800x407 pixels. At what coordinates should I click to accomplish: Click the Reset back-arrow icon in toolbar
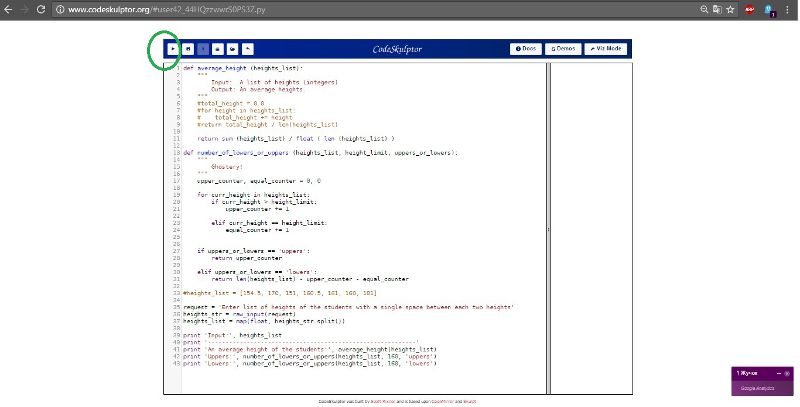[248, 49]
